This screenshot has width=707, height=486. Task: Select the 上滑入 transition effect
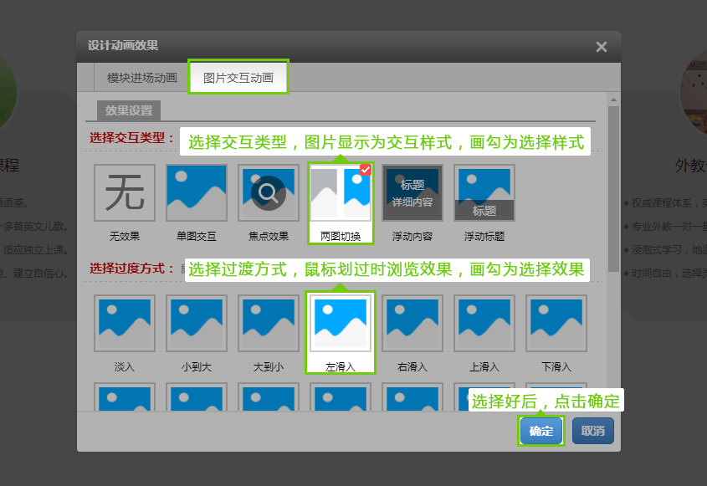pyautogui.click(x=484, y=323)
